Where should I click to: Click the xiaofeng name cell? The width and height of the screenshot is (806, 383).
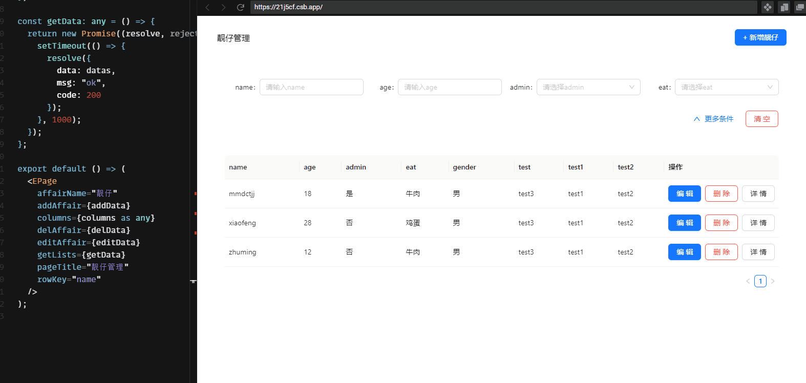[x=262, y=223]
